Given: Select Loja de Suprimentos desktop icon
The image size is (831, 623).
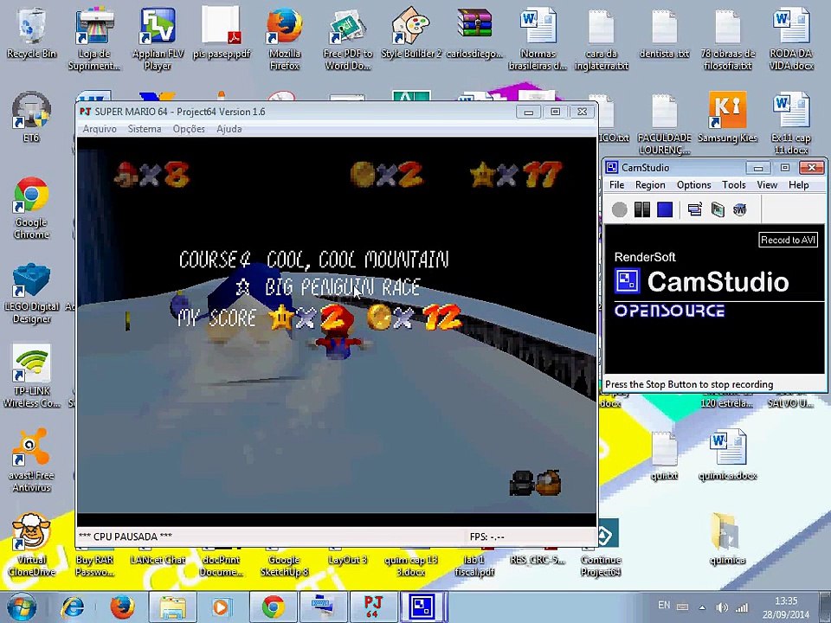Looking at the screenshot, I should (x=94, y=39).
